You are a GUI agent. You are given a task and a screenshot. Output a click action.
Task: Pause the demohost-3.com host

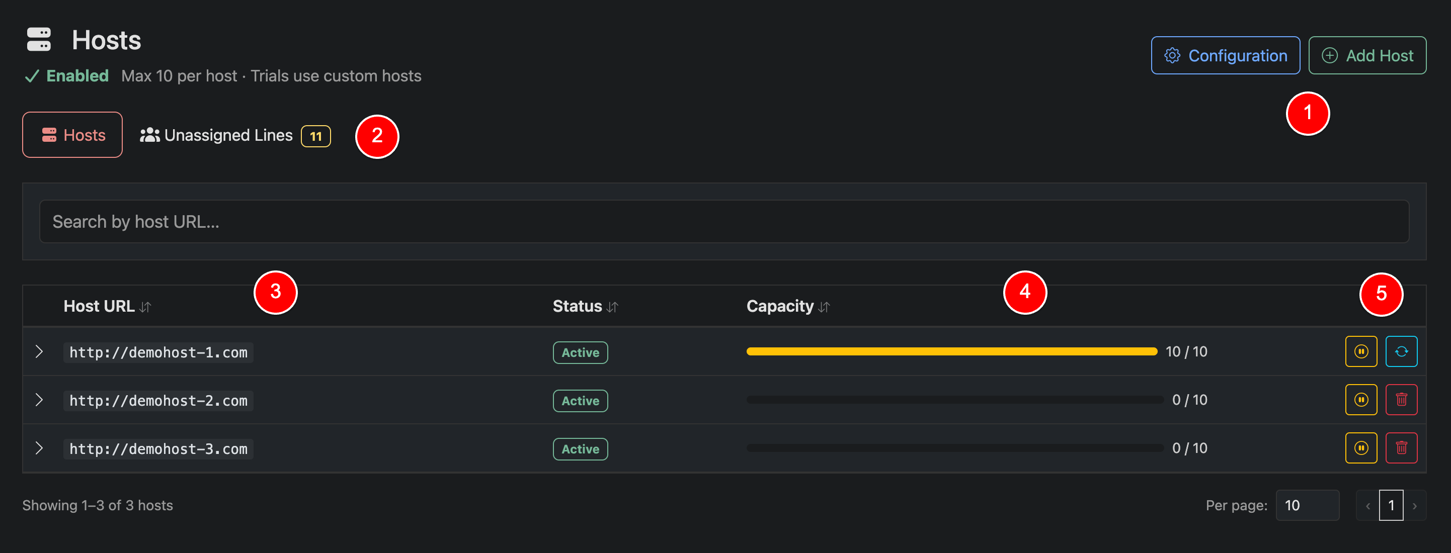click(x=1361, y=448)
